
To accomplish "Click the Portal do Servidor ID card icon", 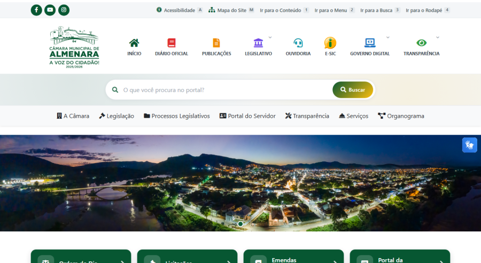I will click(x=223, y=115).
